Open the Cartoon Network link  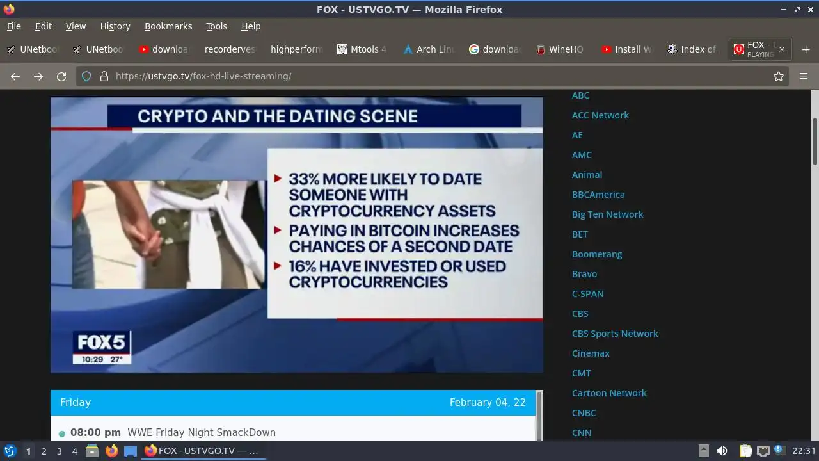[609, 393]
